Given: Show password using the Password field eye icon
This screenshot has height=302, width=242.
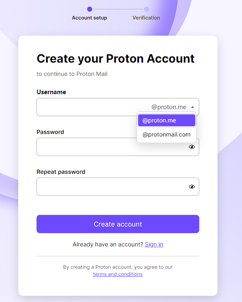Looking at the screenshot, I should (191, 147).
